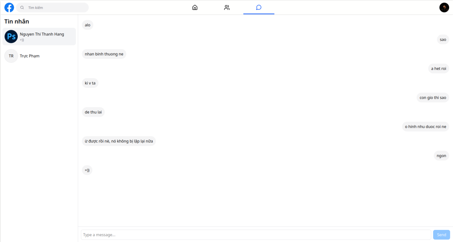
Task: Focus the Tìm kiếm search field
Action: [57, 7]
